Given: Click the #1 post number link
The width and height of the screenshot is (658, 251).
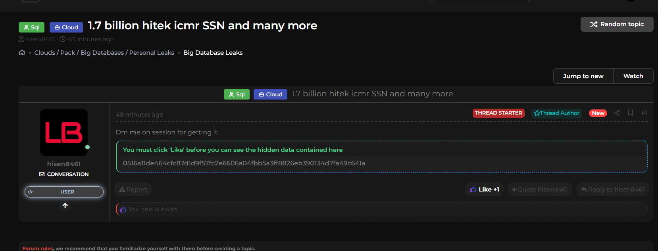Looking at the screenshot, I should [x=644, y=113].
